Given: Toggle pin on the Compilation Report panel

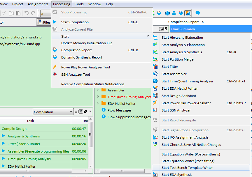Looking at the screenshot, I should tap(161, 29).
